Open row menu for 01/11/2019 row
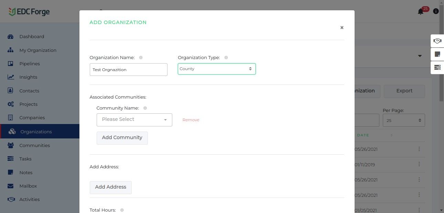The image size is (444, 213). 419,165
